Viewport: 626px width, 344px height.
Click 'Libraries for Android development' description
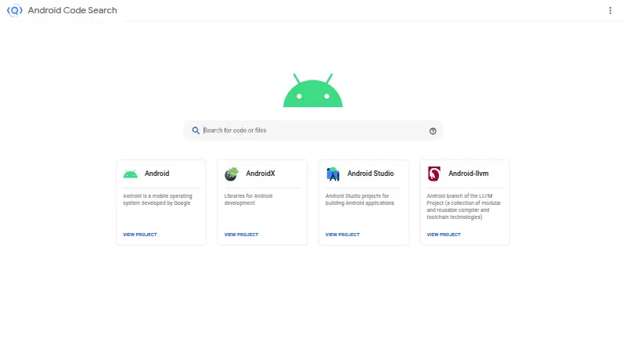click(x=248, y=199)
